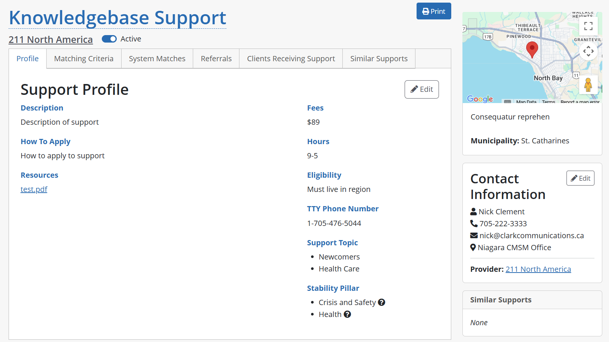Open the 211 North America provider link
This screenshot has height=342, width=609.
point(538,269)
